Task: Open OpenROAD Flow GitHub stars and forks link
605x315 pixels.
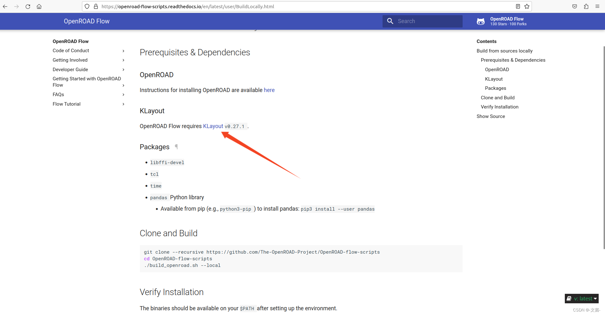Action: (x=502, y=22)
